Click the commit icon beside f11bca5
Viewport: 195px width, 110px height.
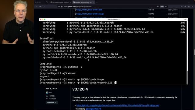click(x=47, y=99)
